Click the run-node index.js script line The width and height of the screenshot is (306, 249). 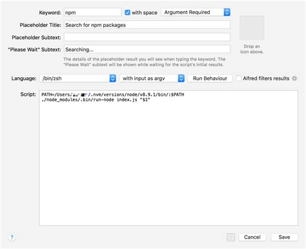coord(96,100)
